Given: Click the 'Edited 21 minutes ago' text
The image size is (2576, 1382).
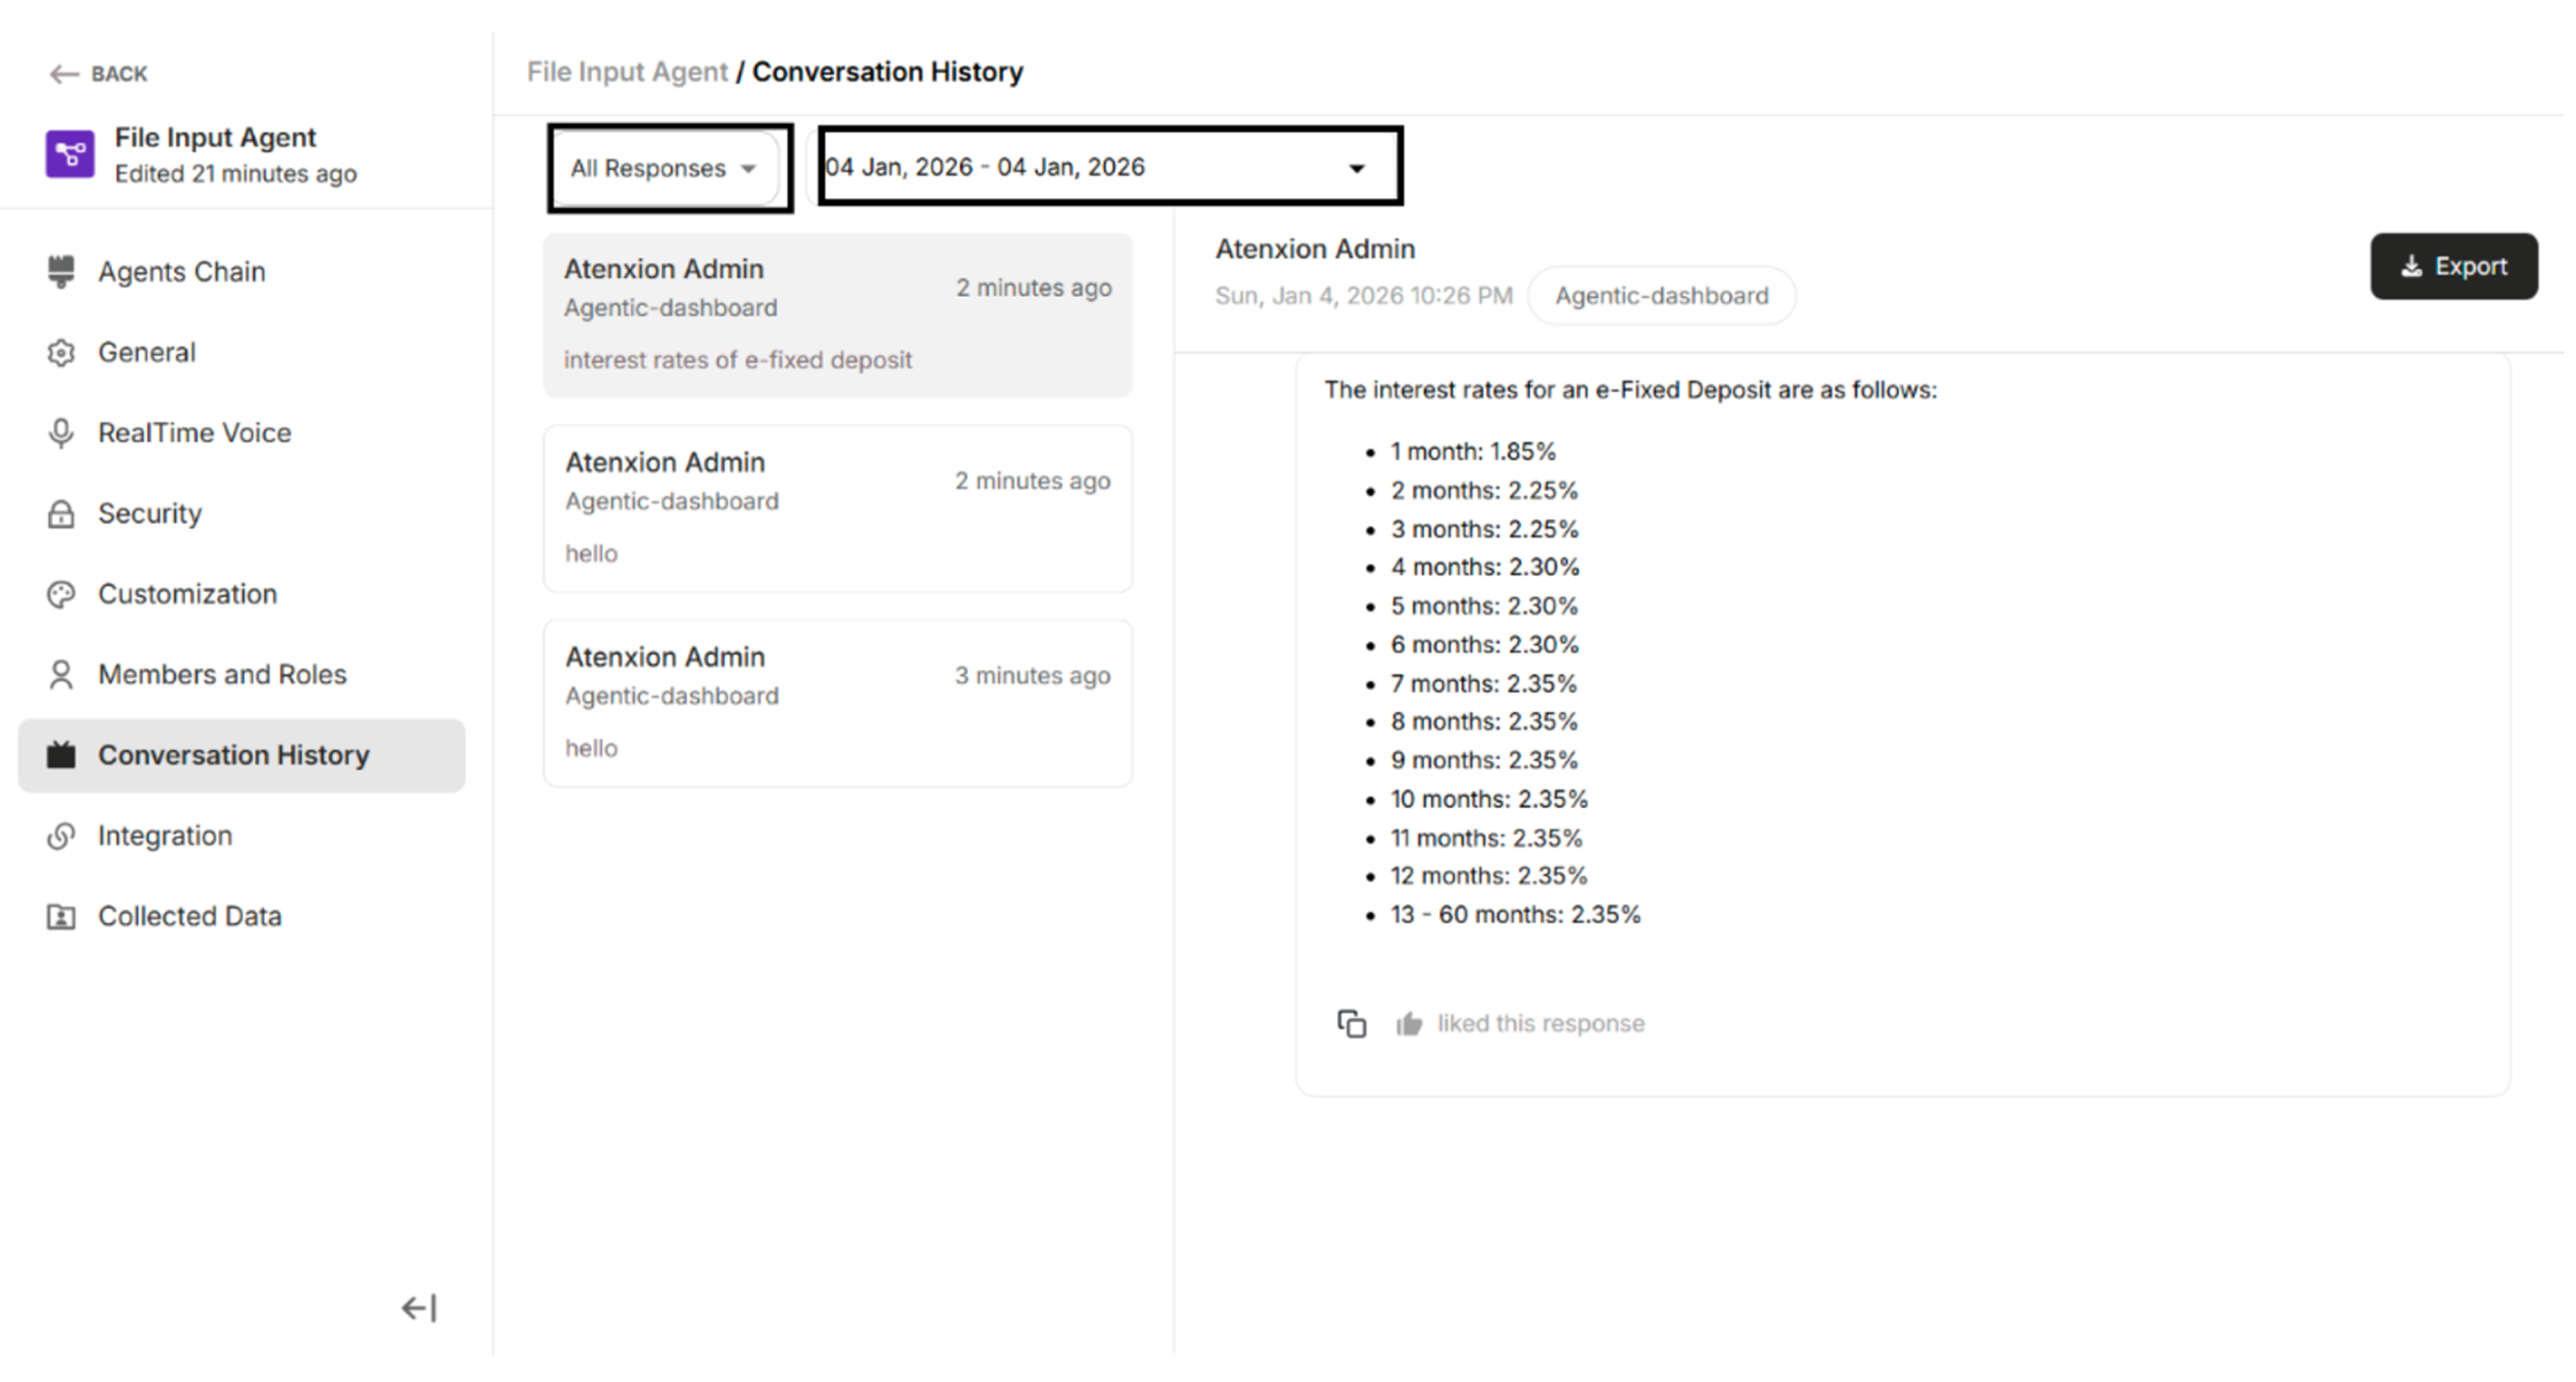Looking at the screenshot, I should (x=236, y=174).
